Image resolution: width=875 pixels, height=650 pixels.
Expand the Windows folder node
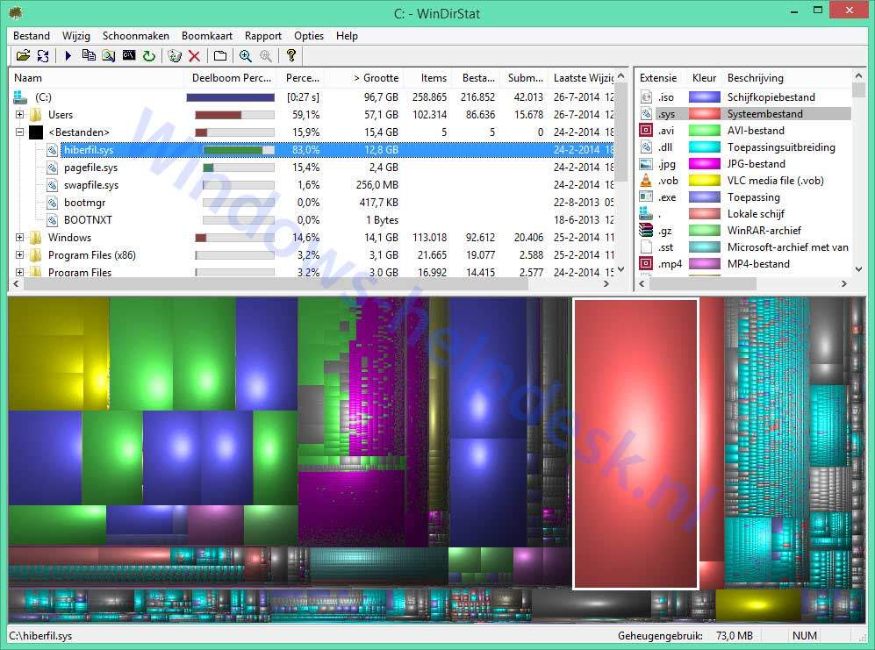tap(19, 238)
